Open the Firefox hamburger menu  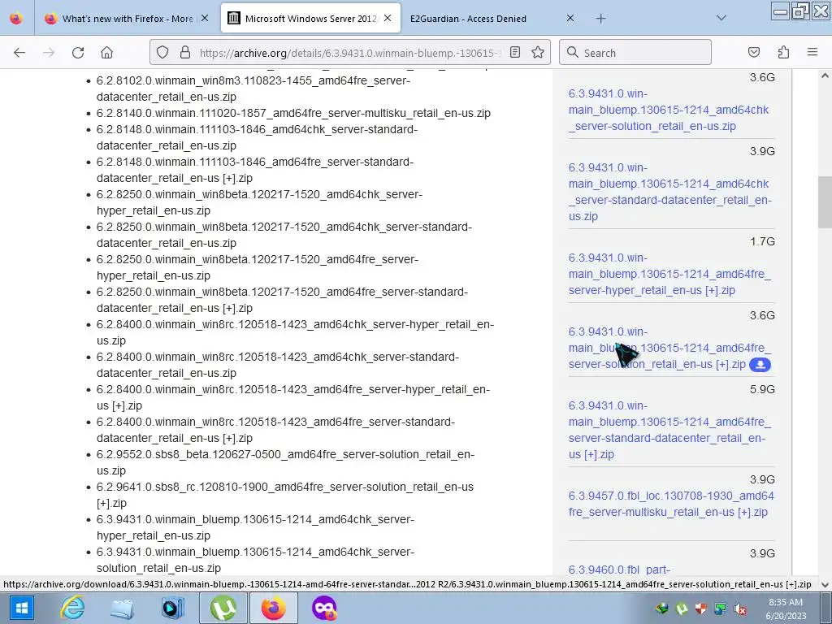click(812, 53)
